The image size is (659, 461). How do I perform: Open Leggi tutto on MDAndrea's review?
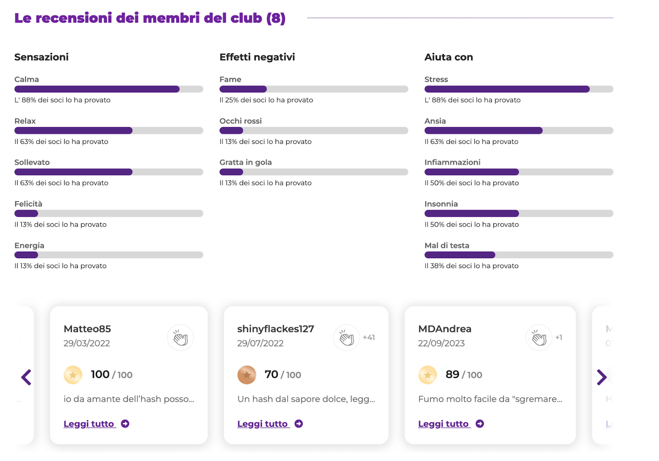click(x=444, y=424)
